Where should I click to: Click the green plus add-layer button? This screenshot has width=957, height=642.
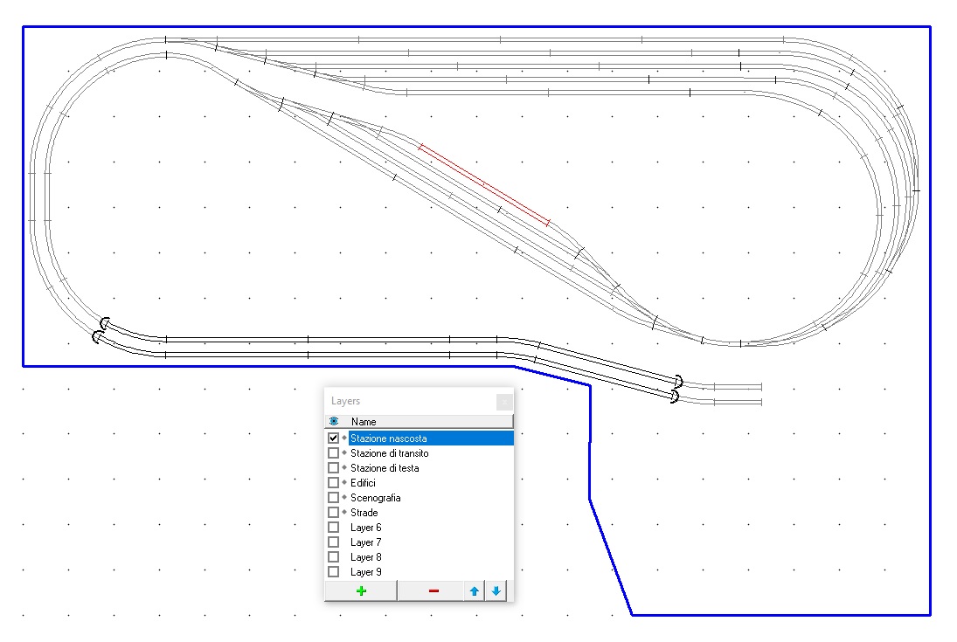coord(361,590)
